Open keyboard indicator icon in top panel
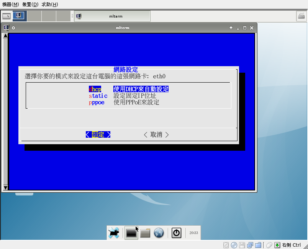The image size is (308, 249). tap(301, 16)
